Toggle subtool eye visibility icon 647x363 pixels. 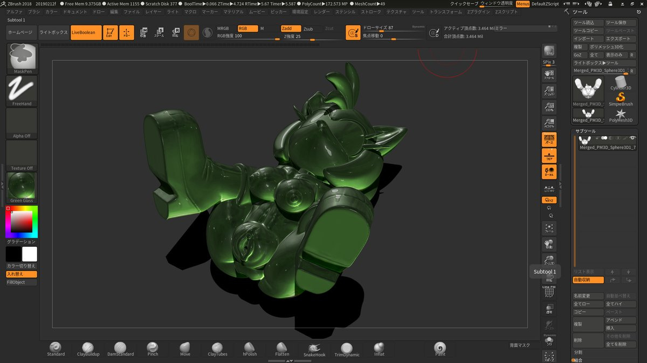pos(633,138)
